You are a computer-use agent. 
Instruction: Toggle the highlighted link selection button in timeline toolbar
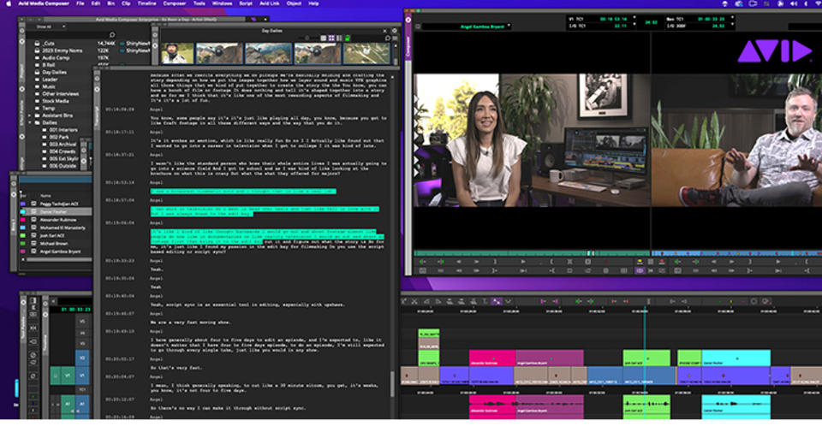[x=496, y=301]
